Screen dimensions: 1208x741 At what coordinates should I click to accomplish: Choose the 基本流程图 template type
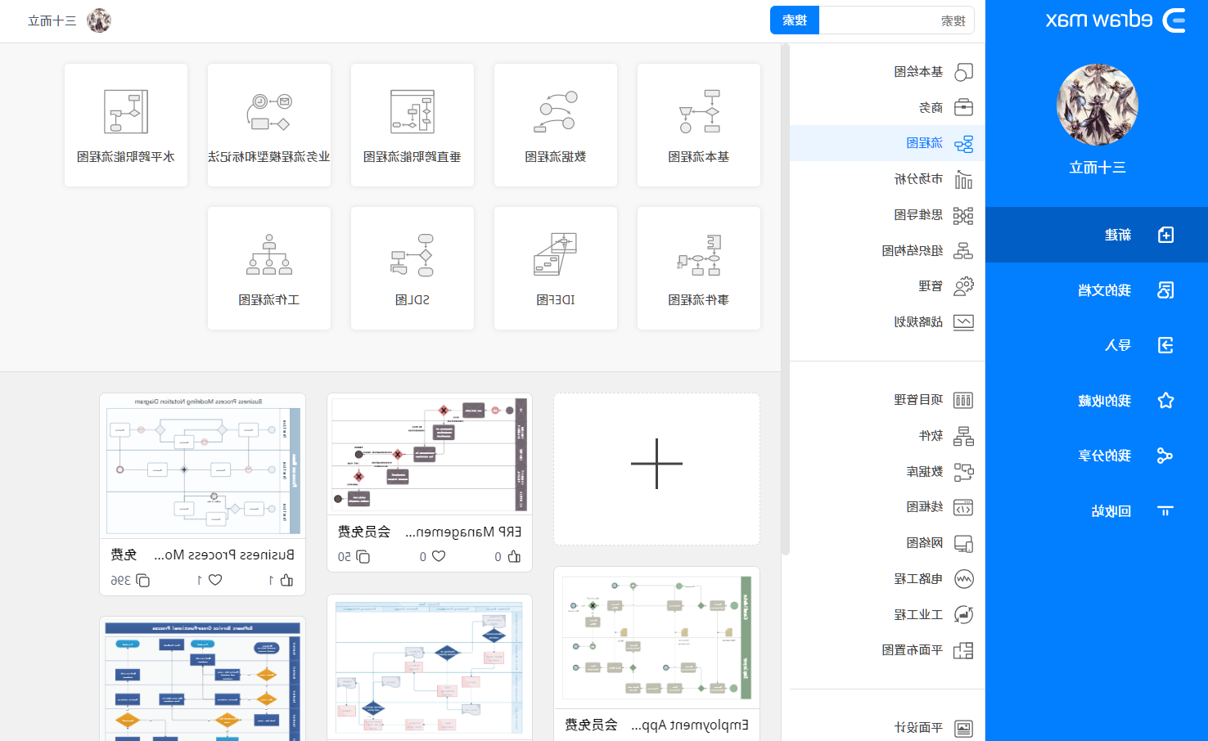(699, 125)
